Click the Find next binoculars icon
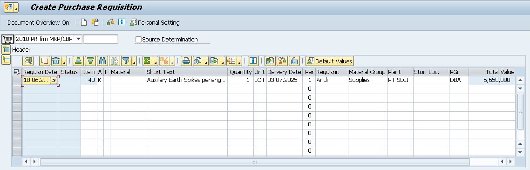The width and height of the screenshot is (530, 170). [114, 61]
